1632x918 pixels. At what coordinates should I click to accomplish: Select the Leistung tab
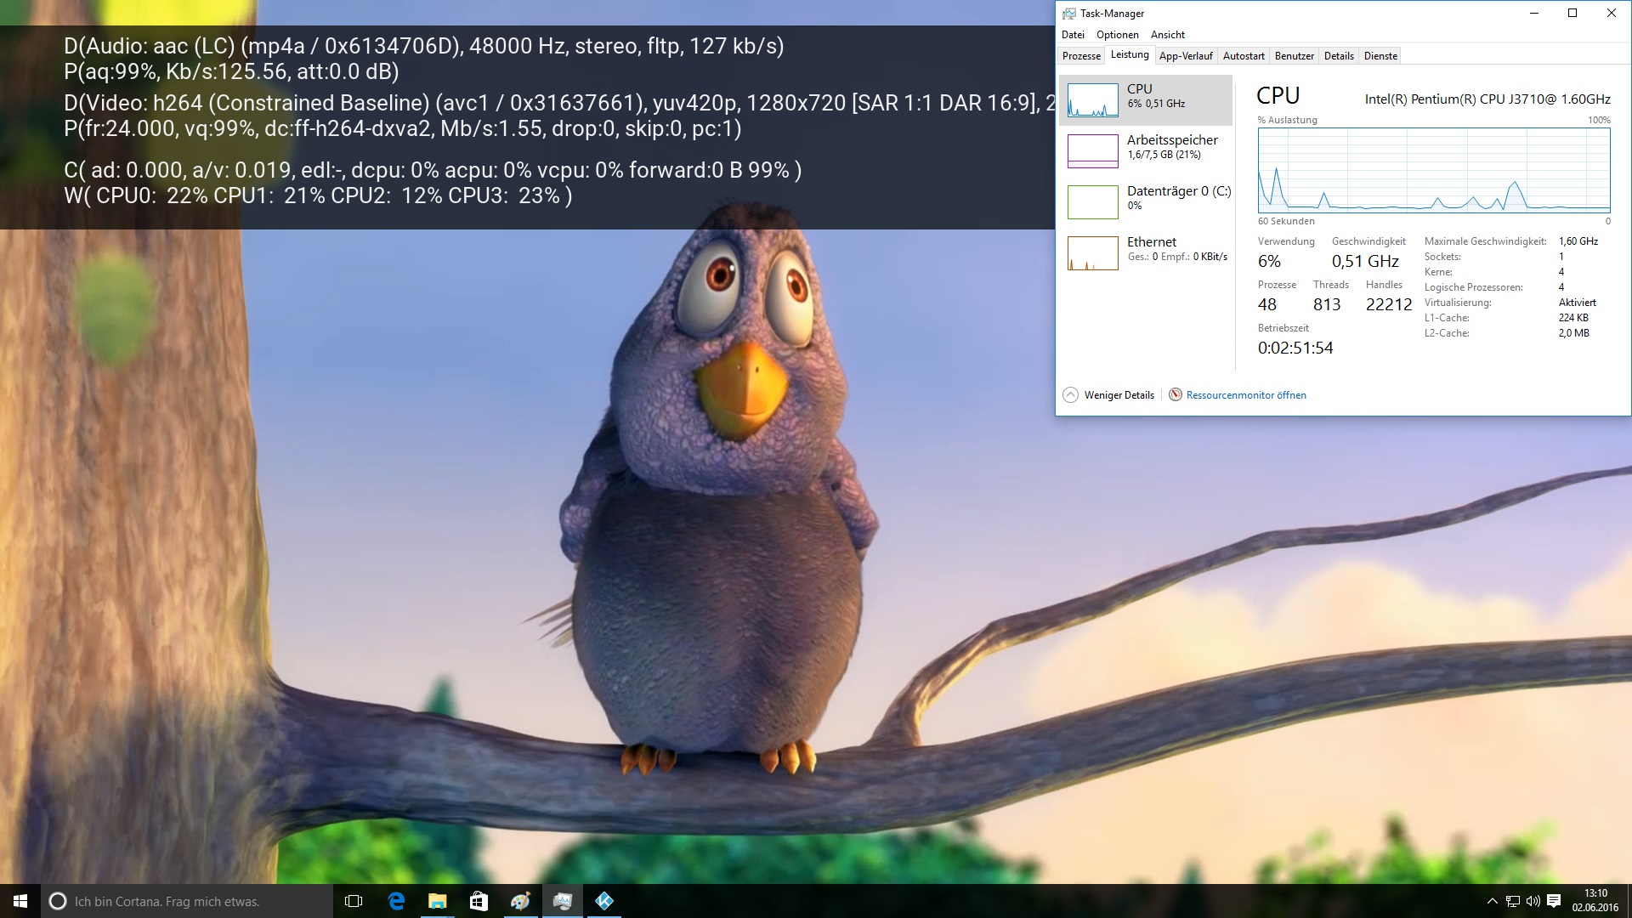1130,55
